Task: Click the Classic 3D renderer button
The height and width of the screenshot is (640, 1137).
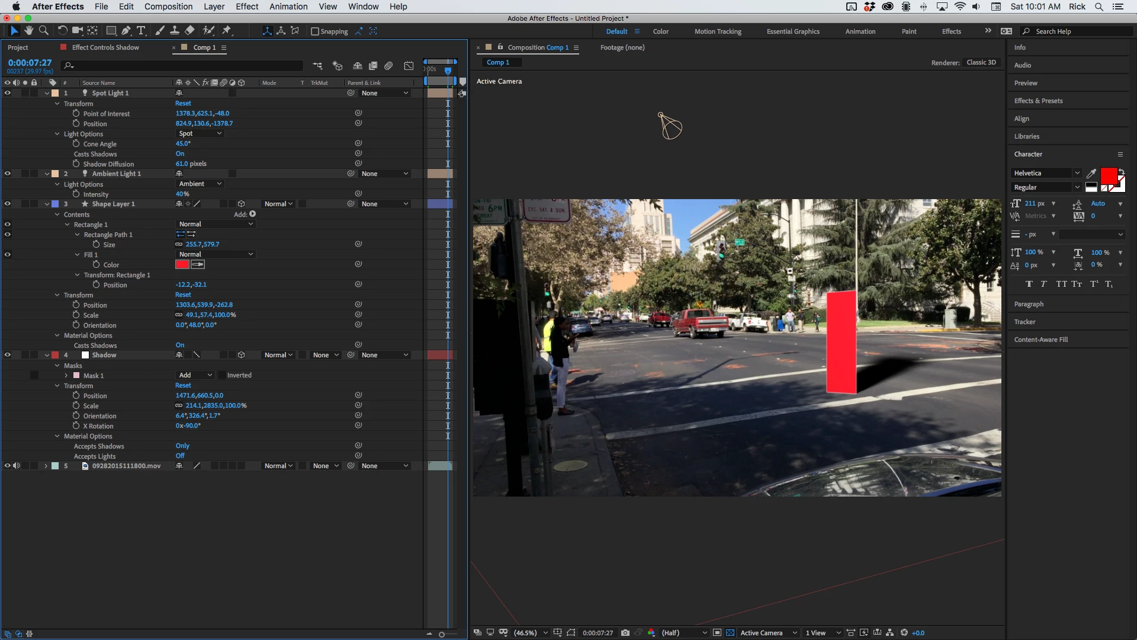Action: [x=981, y=63]
